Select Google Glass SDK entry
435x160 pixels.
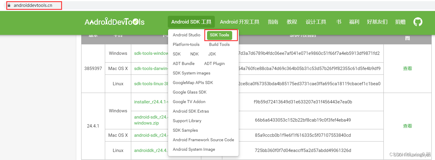(190, 92)
